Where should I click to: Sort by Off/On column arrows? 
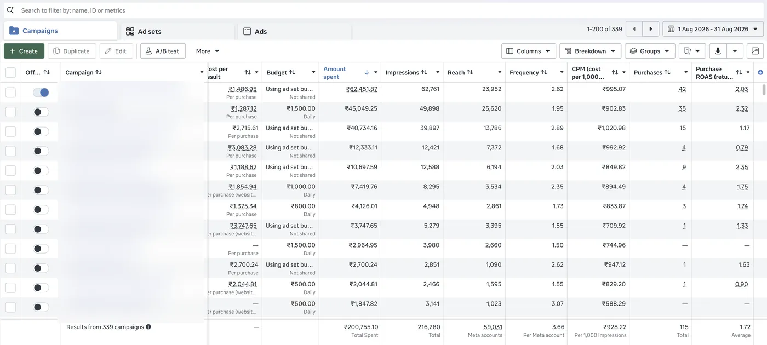(x=47, y=72)
